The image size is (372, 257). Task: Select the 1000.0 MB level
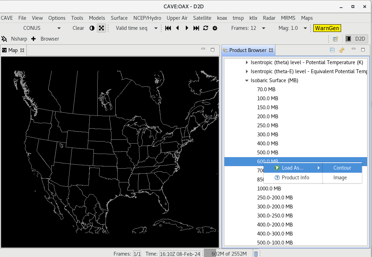(x=269, y=189)
